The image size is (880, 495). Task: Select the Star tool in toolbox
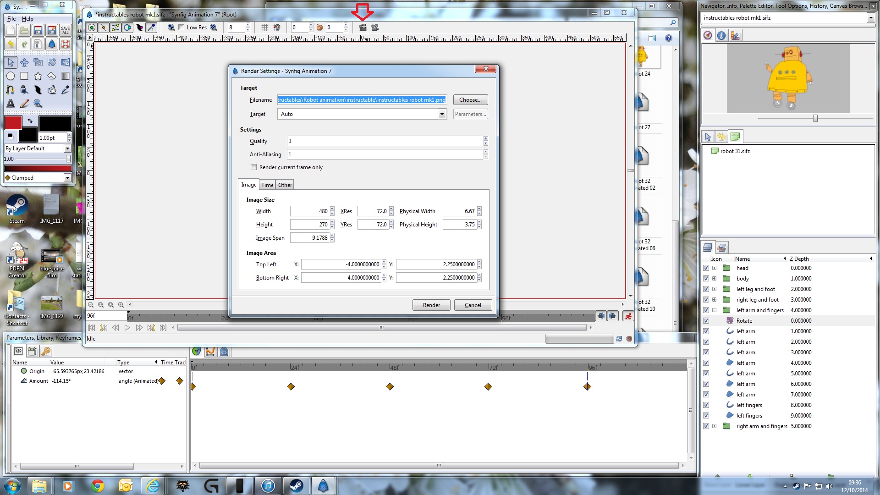(38, 76)
